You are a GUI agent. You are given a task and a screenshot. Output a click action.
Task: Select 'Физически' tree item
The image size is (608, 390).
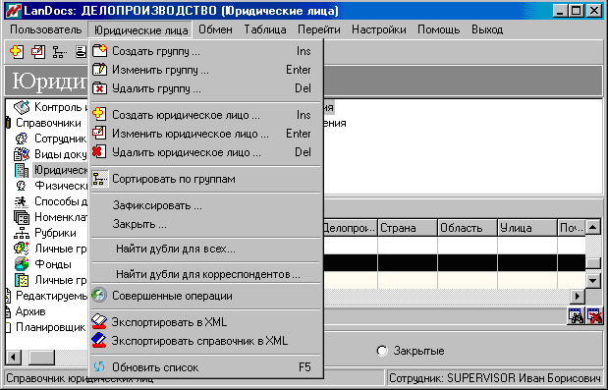coord(61,186)
